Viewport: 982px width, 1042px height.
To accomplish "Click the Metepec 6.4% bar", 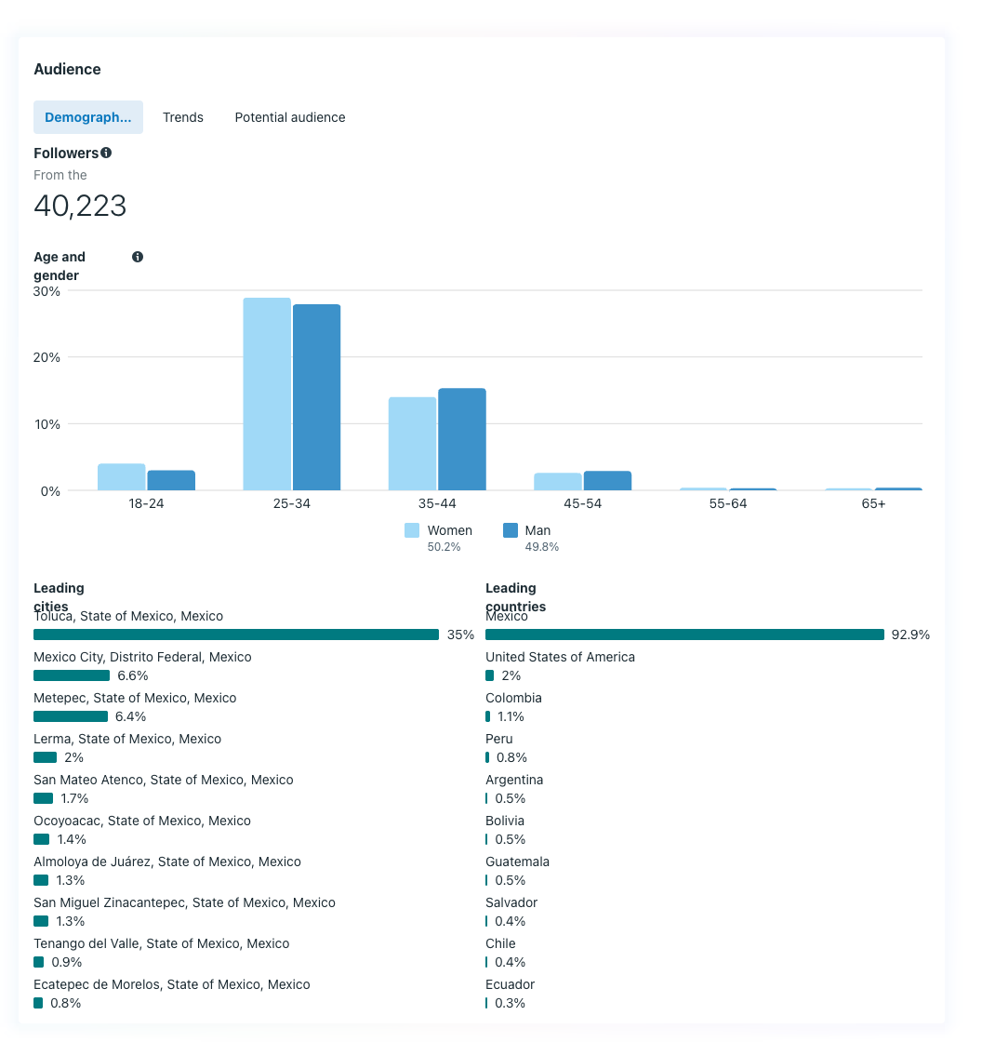I will [x=71, y=716].
